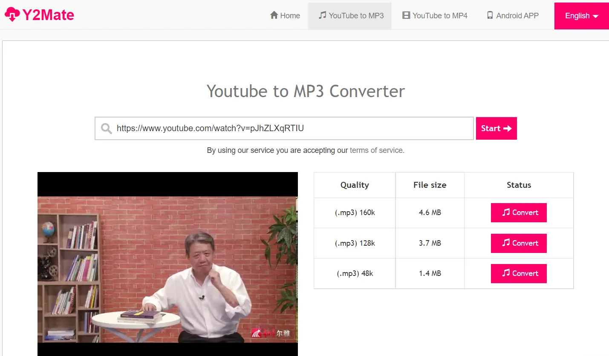
Task: Click the arrow icon on the Start button
Action: 507,129
